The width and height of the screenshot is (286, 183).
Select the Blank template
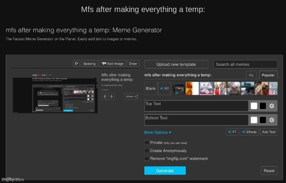[x=151, y=89]
